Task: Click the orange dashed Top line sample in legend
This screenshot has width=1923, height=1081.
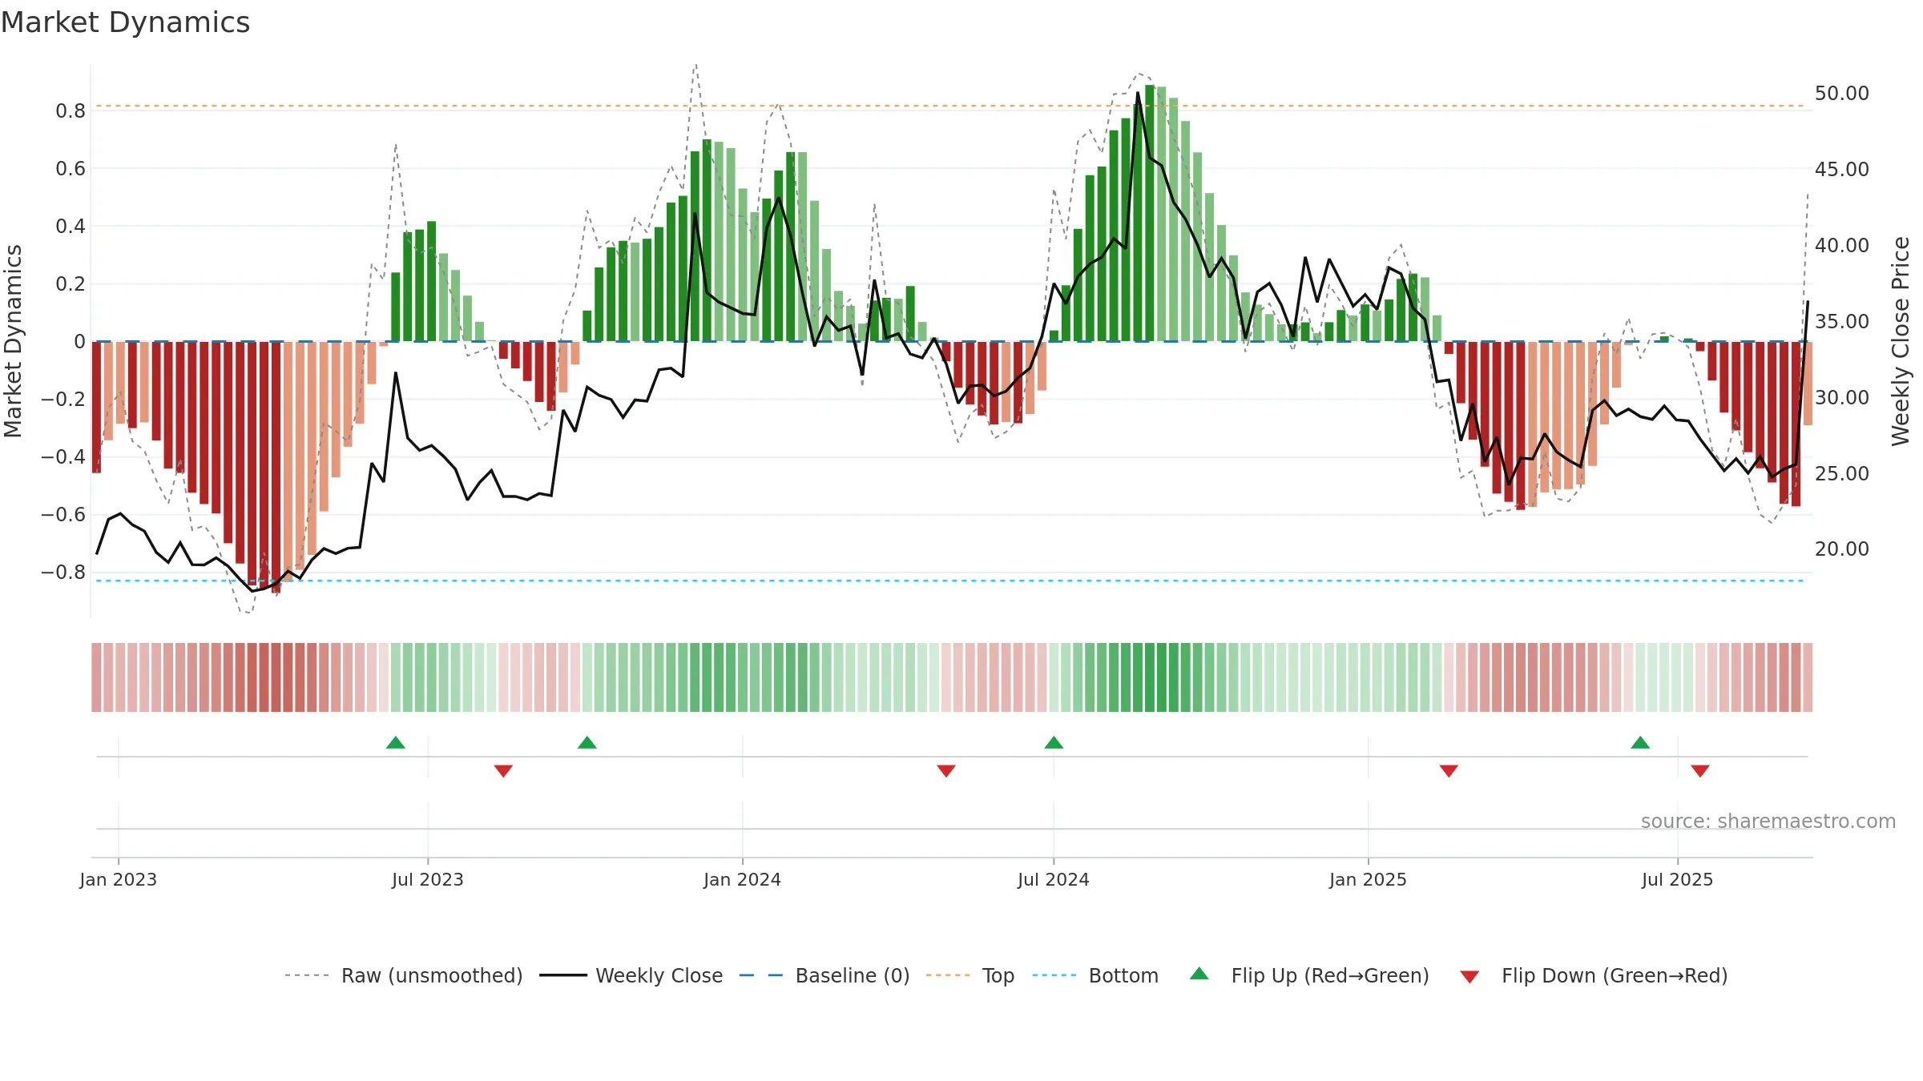Action: point(948,975)
